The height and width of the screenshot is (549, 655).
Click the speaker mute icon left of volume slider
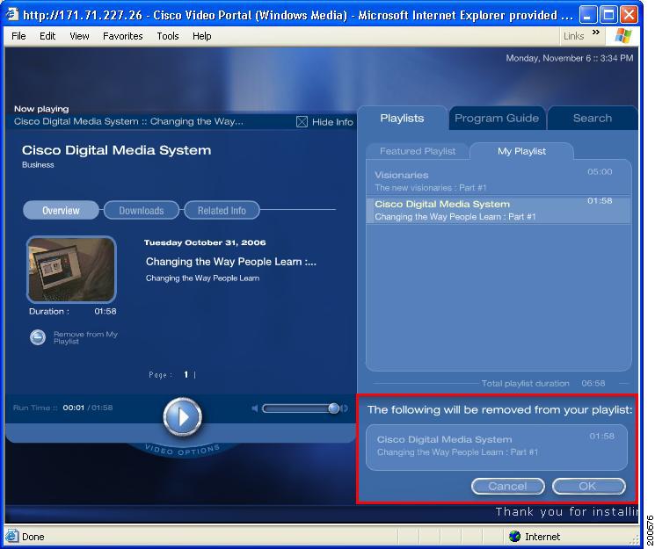pyautogui.click(x=255, y=408)
